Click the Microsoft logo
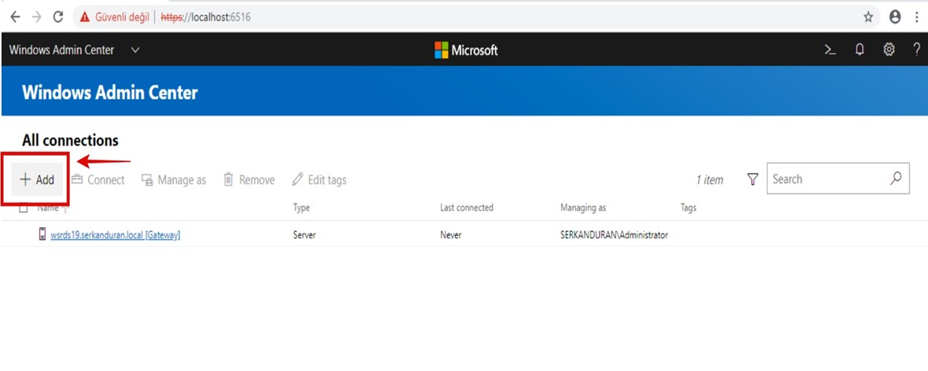The width and height of the screenshot is (928, 371). point(466,50)
